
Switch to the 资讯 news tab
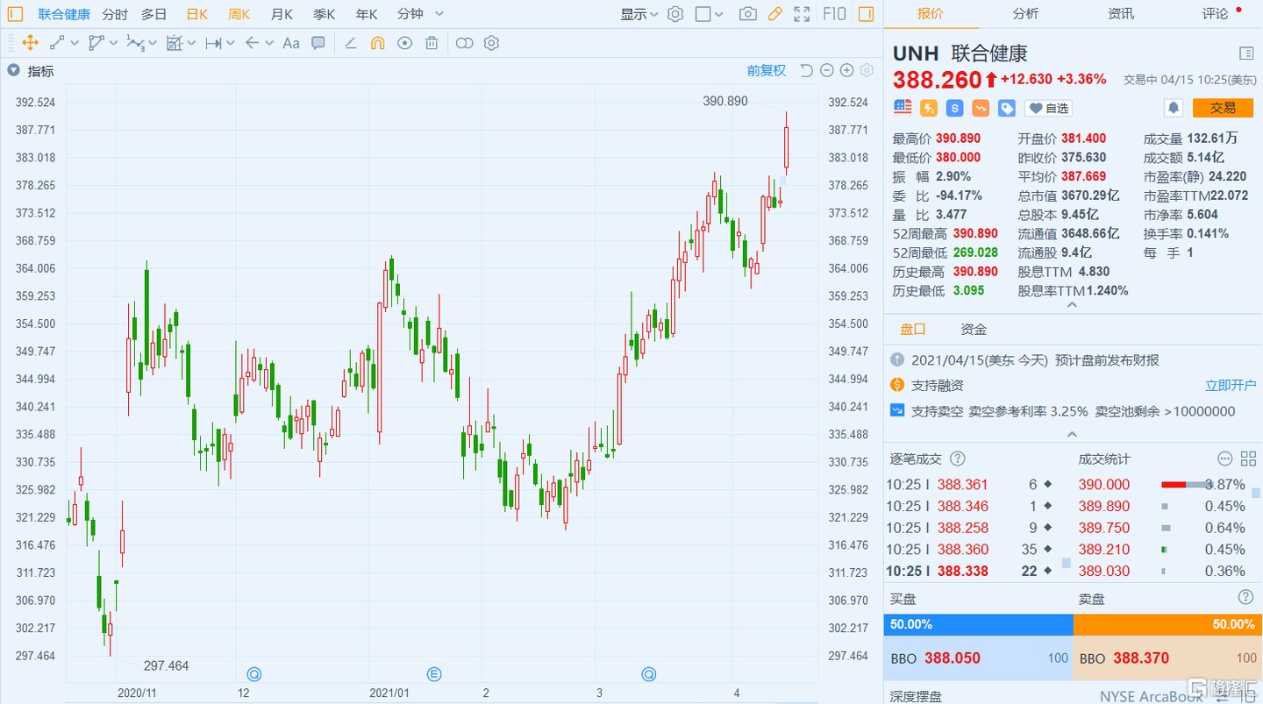tap(1120, 14)
